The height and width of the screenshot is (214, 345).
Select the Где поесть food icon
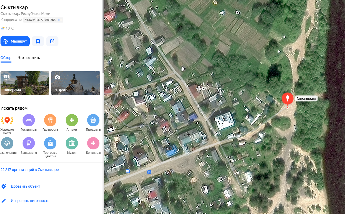pyautogui.click(x=50, y=120)
